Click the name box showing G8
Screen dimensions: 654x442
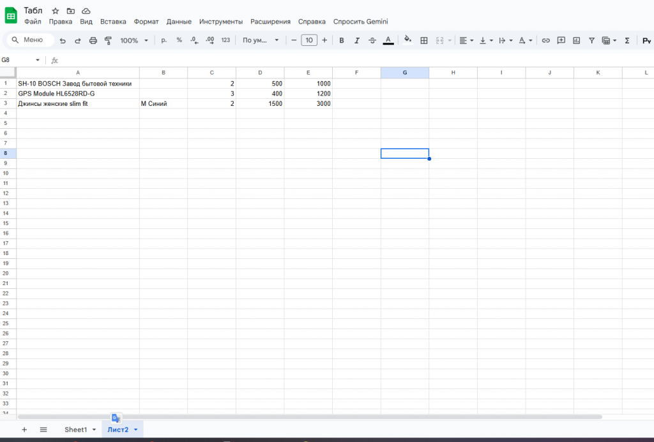[x=17, y=60]
